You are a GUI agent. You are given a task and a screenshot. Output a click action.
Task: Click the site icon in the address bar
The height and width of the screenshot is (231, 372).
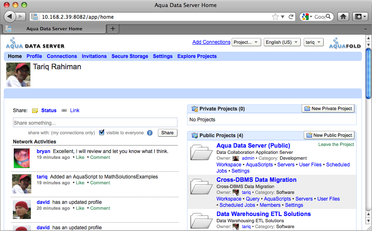(x=35, y=17)
